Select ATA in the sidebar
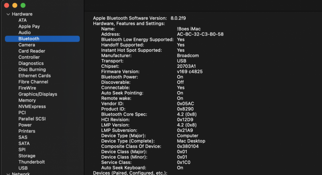The width and height of the screenshot is (322, 175). pyautogui.click(x=23, y=20)
